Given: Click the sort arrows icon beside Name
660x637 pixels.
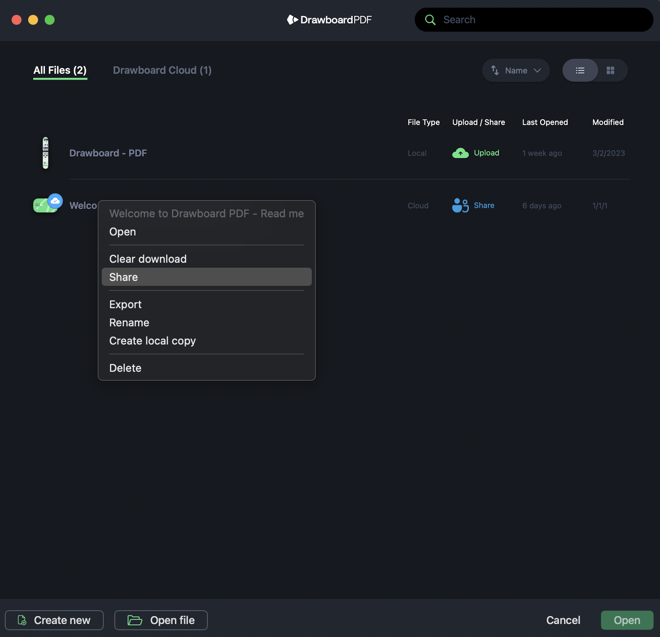Looking at the screenshot, I should (495, 70).
